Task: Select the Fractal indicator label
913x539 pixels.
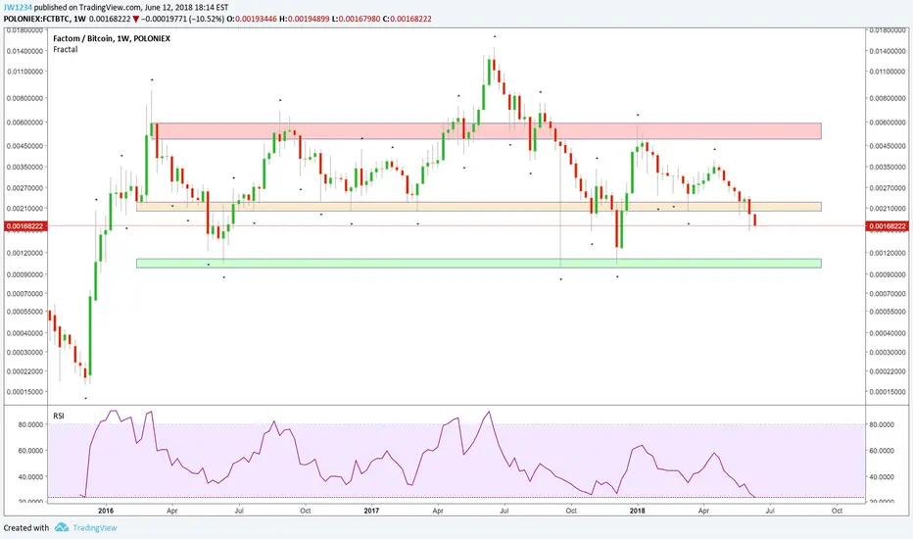Action: pyautogui.click(x=66, y=50)
